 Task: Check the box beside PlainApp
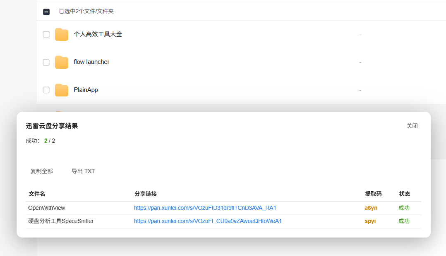(46, 90)
